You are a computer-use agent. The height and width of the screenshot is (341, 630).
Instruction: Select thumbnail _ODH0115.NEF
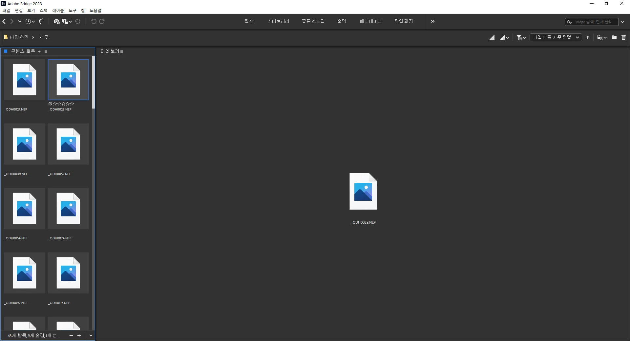tap(68, 273)
